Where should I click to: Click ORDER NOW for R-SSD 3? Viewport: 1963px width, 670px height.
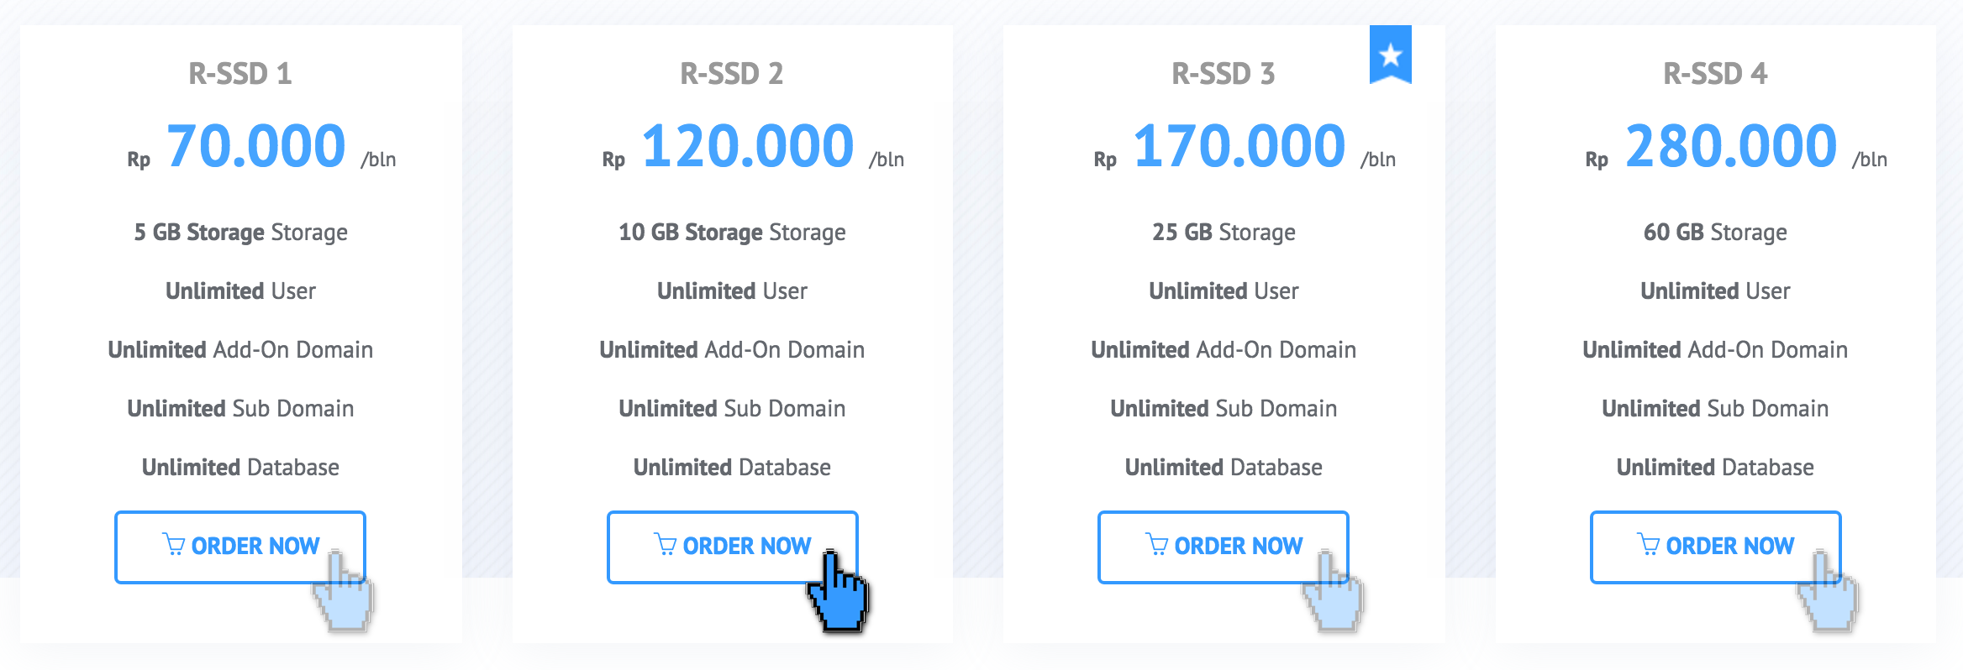tap(1223, 546)
